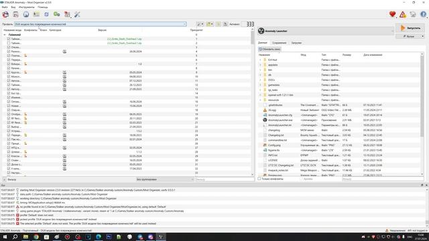Open wrench actions dropdown above mod list
Viewport: 429px width, 241px height.
(x=200, y=24)
